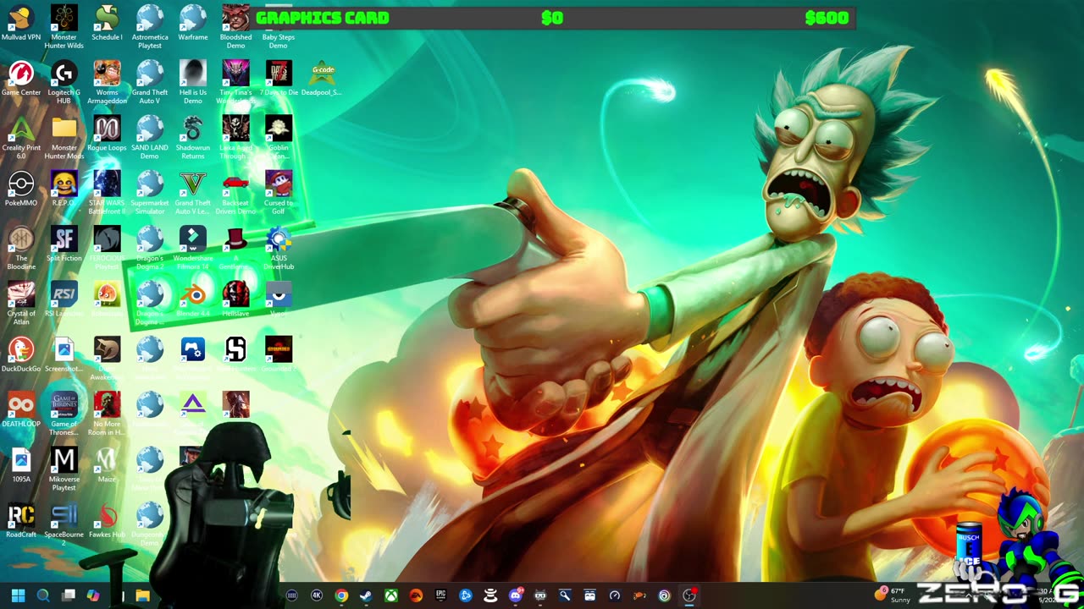Select the Screenshot image file icon
The height and width of the screenshot is (609, 1084).
64,354
